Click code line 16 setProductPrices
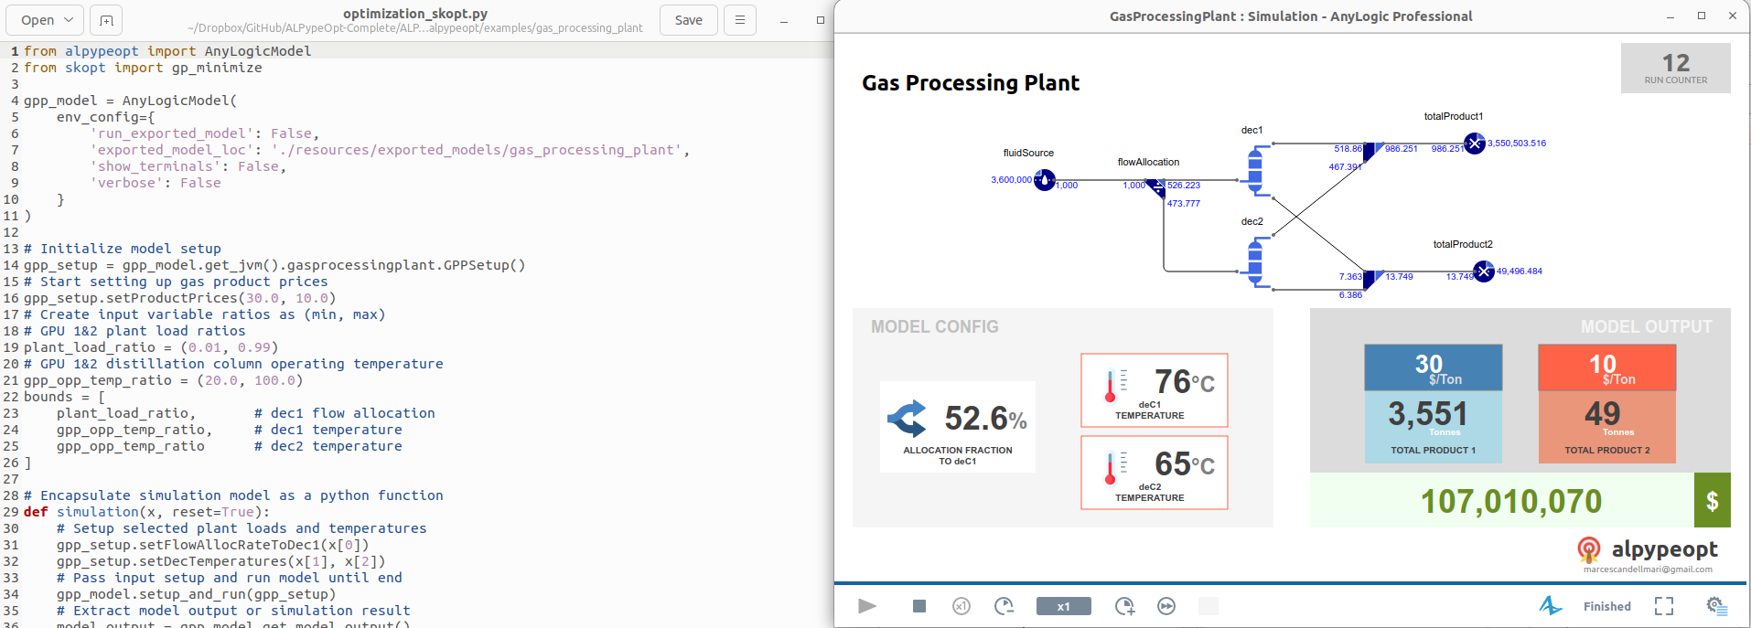1751x628 pixels. pos(179,298)
